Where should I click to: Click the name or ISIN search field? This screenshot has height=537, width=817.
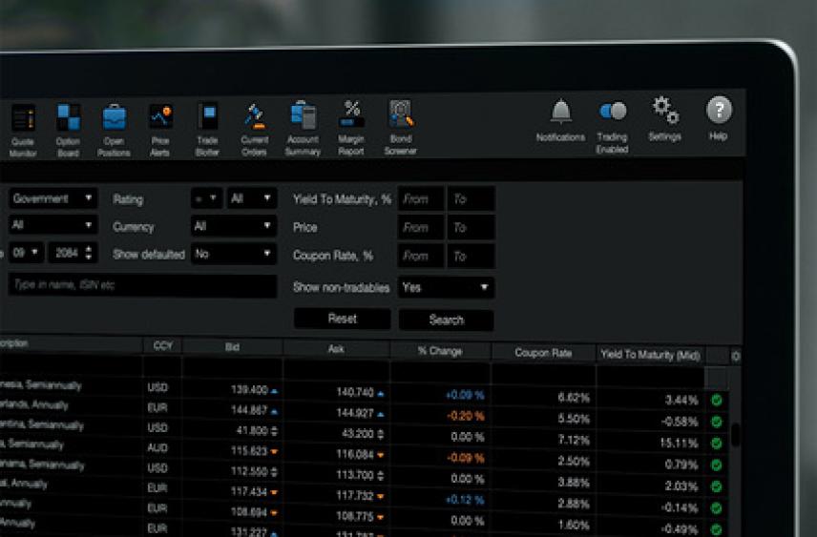[x=143, y=285]
